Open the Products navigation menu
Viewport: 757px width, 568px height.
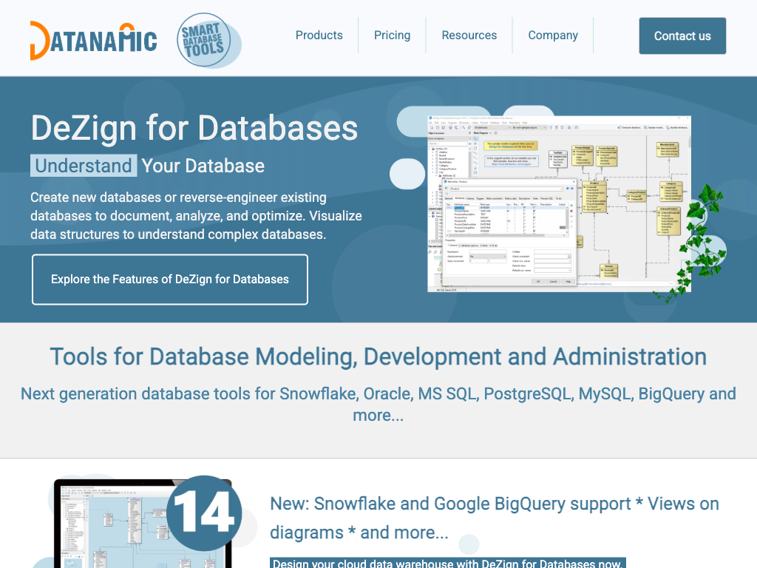pos(319,35)
